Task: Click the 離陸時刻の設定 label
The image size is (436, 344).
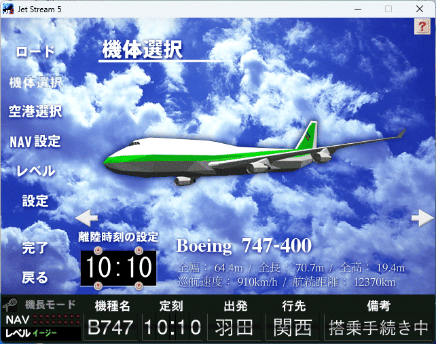Action: pos(118,237)
